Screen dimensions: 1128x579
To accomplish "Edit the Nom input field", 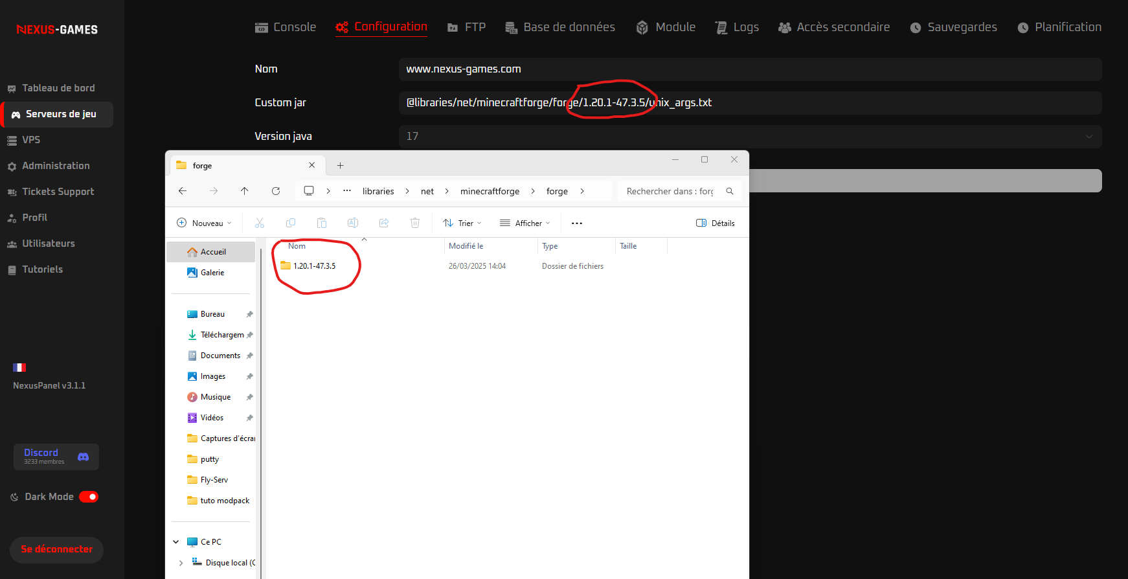I will pyautogui.click(x=750, y=69).
